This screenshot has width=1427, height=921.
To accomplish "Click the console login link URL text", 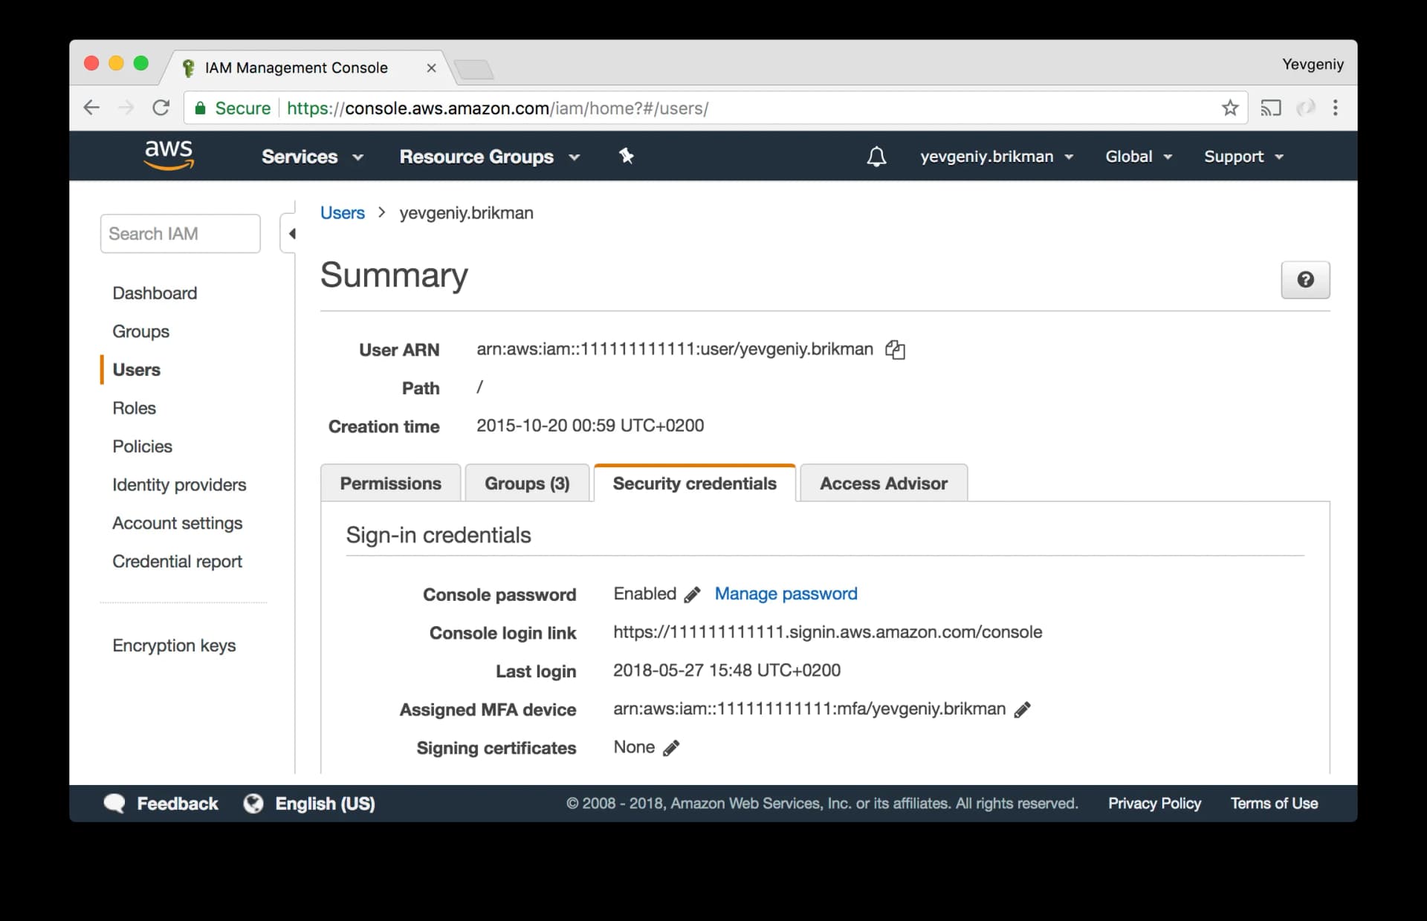I will [x=827, y=633].
